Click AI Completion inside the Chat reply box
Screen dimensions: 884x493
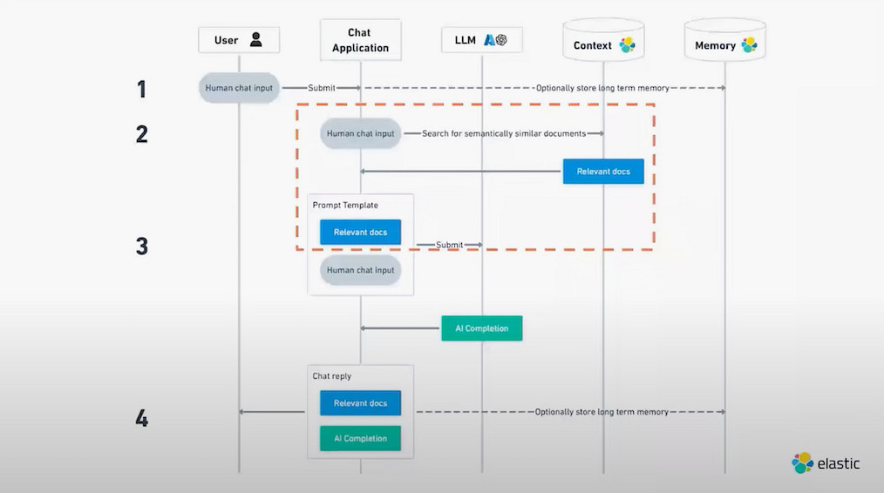[360, 438]
